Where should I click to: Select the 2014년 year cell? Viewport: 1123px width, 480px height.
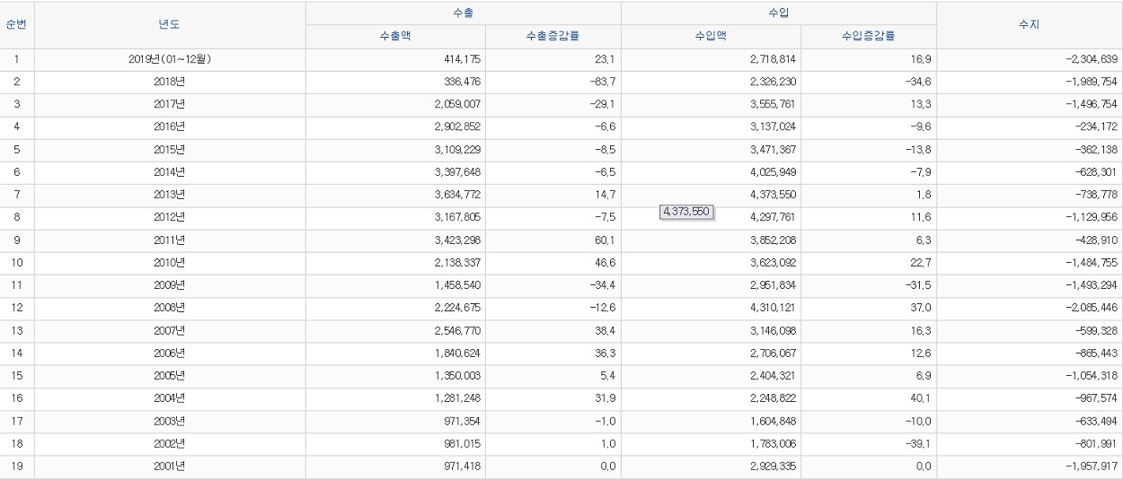[170, 172]
